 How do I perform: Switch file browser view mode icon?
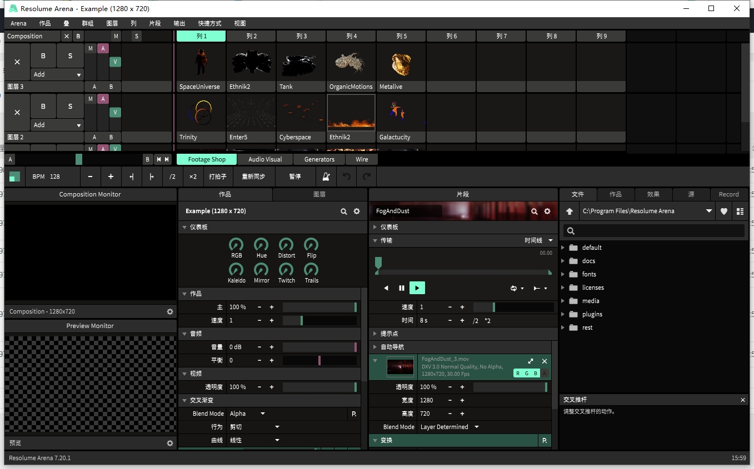pos(740,211)
